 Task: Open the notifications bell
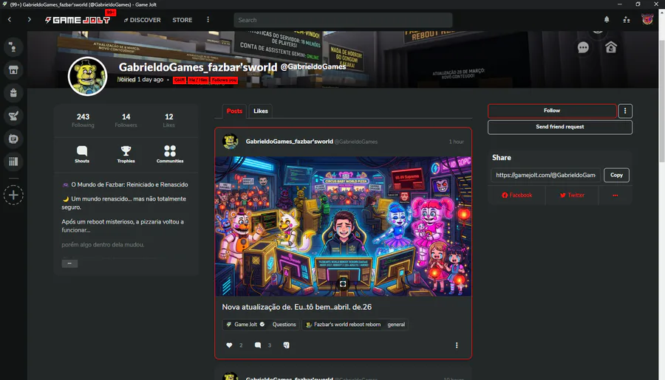coord(607,19)
